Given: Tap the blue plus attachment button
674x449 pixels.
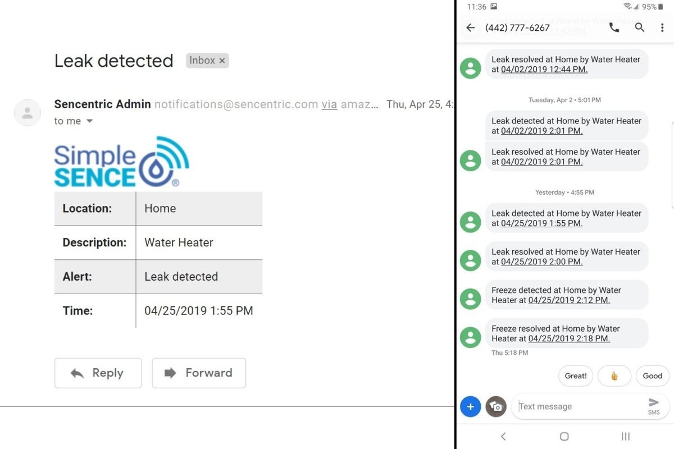Looking at the screenshot, I should [x=471, y=406].
